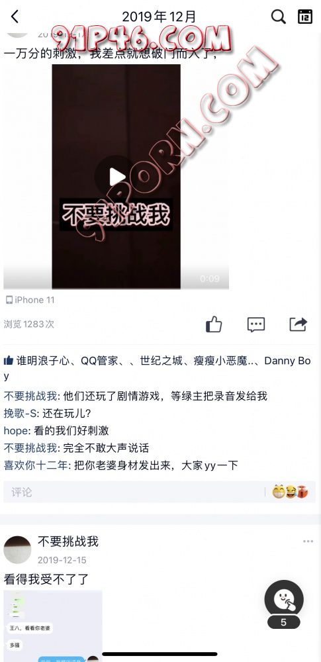
Task: Open the chat screenshot thumbnail image
Action: tap(53, 626)
